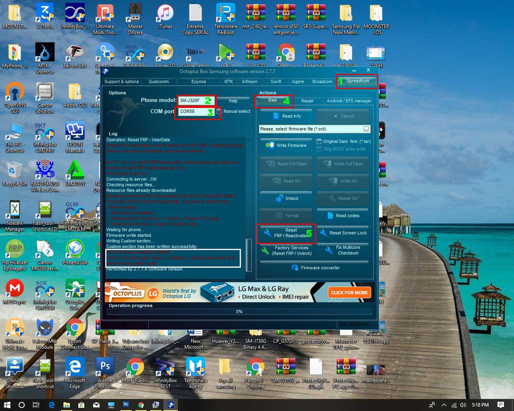This screenshot has height=411, width=514.
Task: Open the PhoenixSuit desktop shortcut
Action: tap(75, 252)
